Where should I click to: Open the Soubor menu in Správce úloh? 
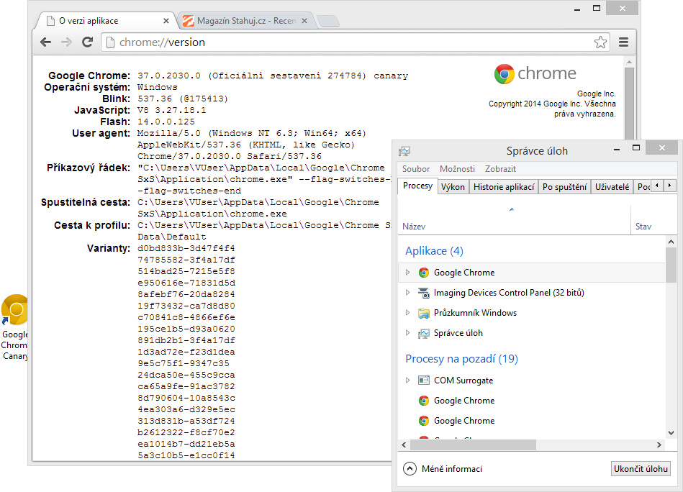tap(416, 169)
